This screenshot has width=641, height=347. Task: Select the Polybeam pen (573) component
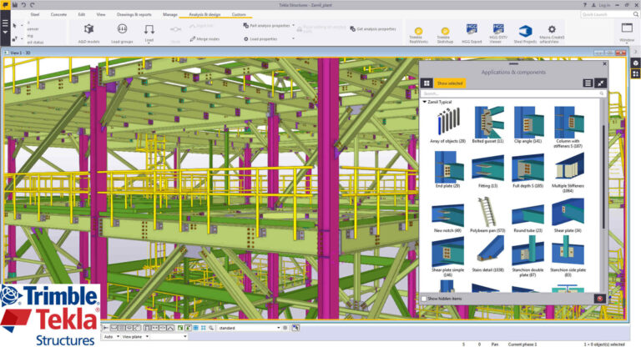[x=487, y=215]
